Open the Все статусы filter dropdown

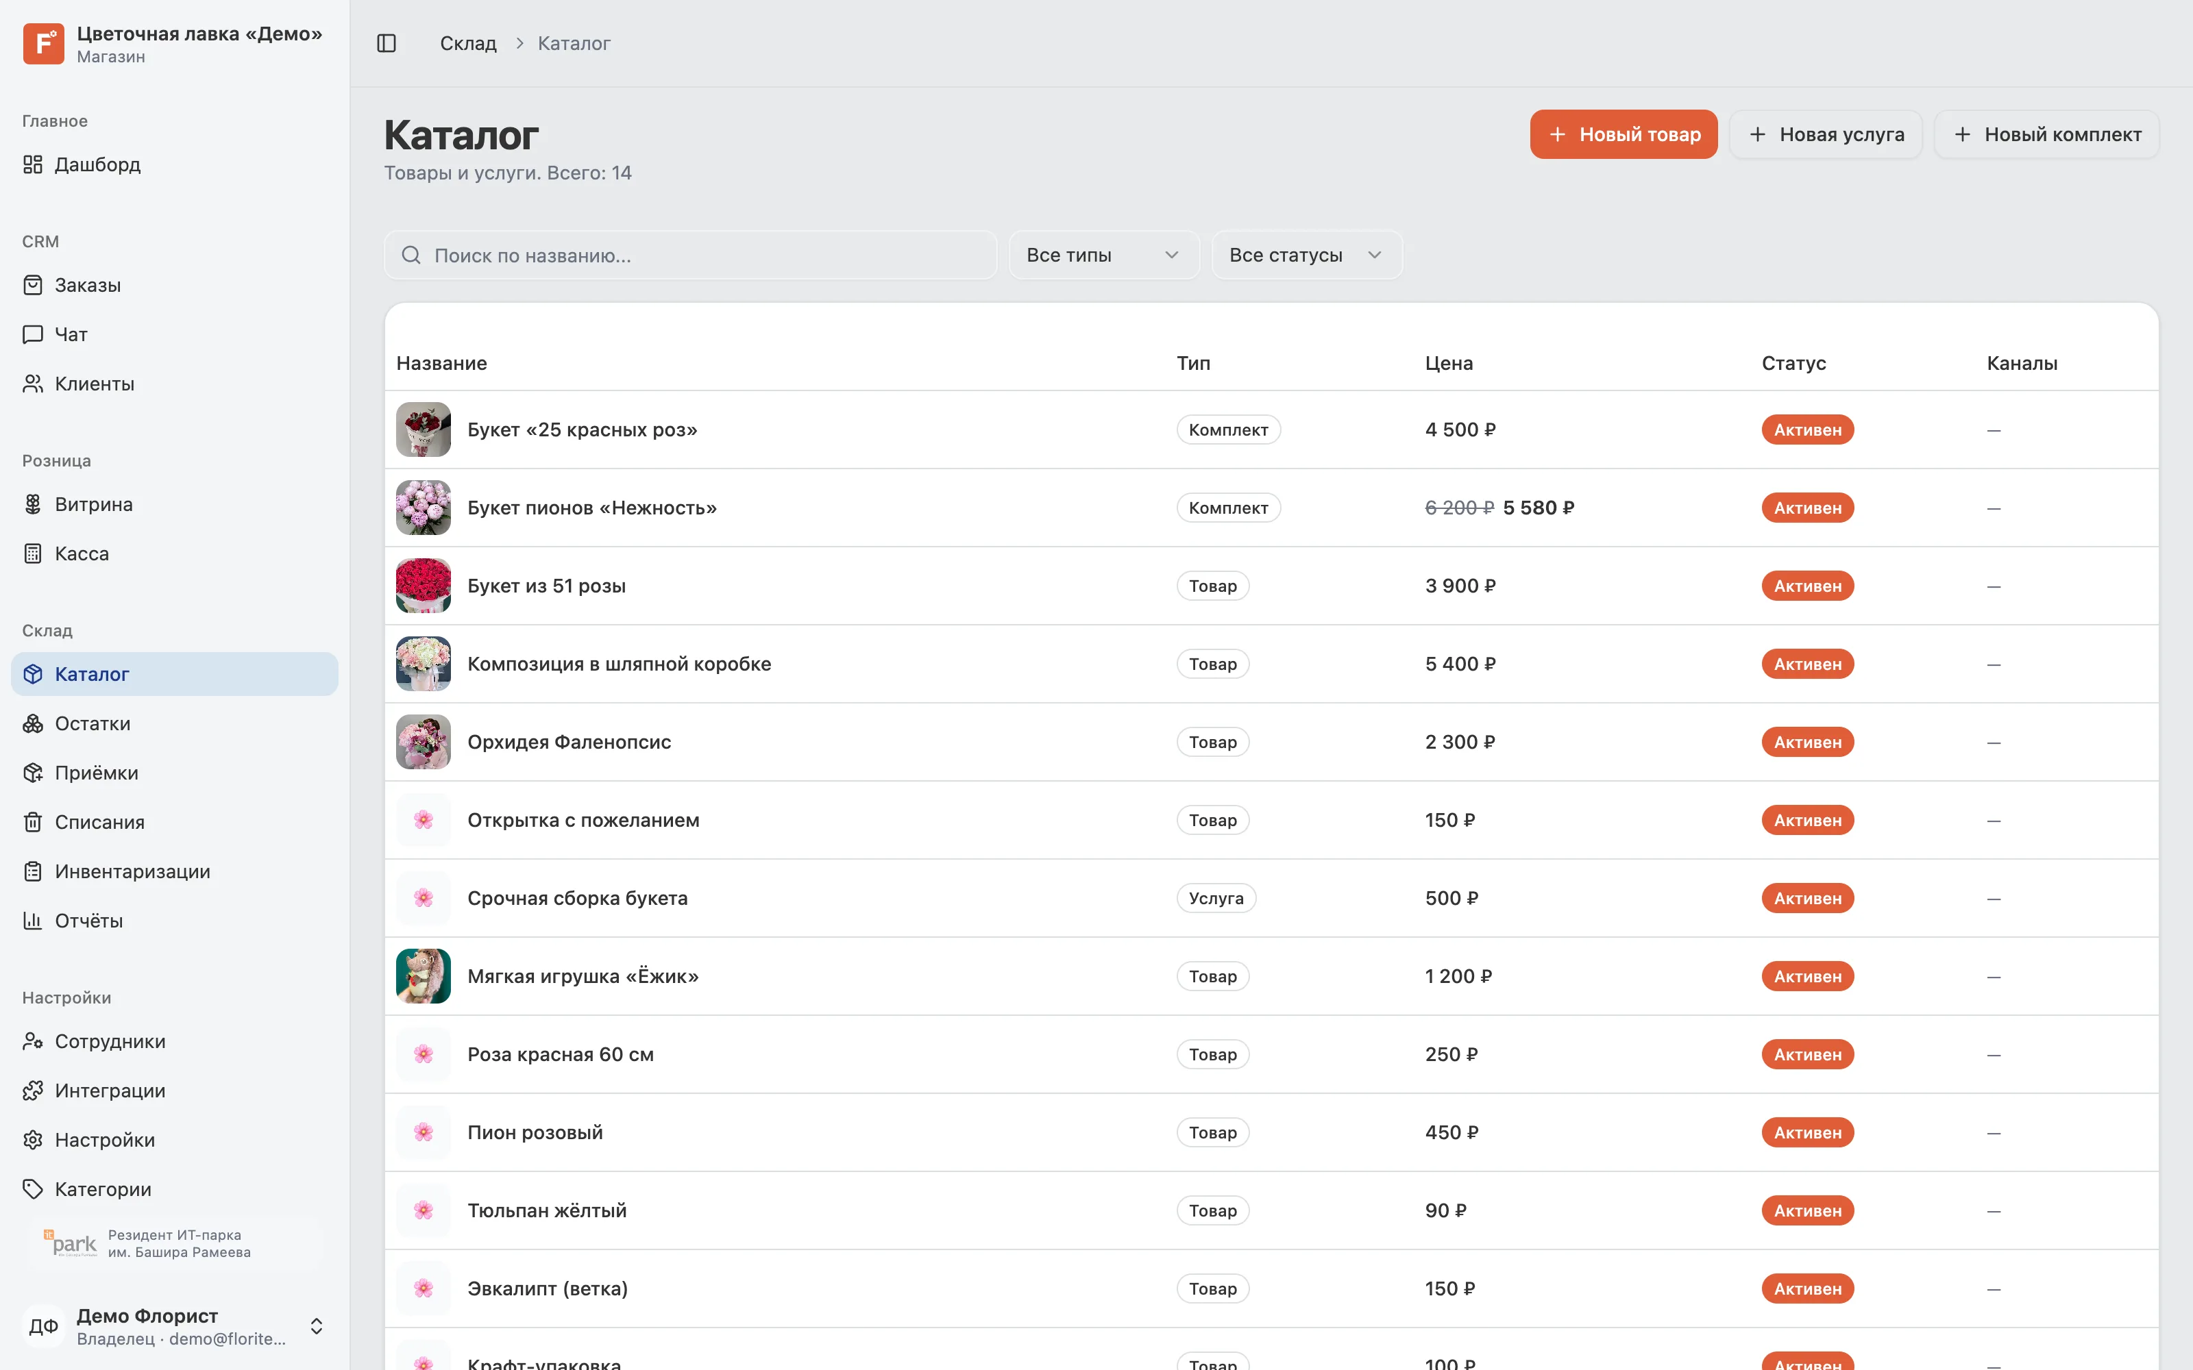1306,255
